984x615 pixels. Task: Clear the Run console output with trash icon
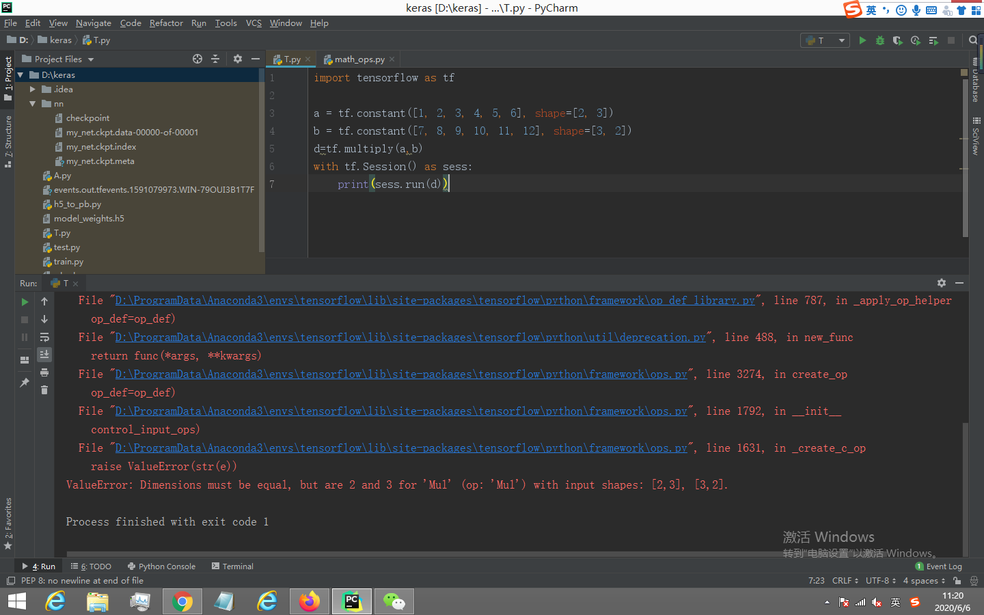[44, 391]
